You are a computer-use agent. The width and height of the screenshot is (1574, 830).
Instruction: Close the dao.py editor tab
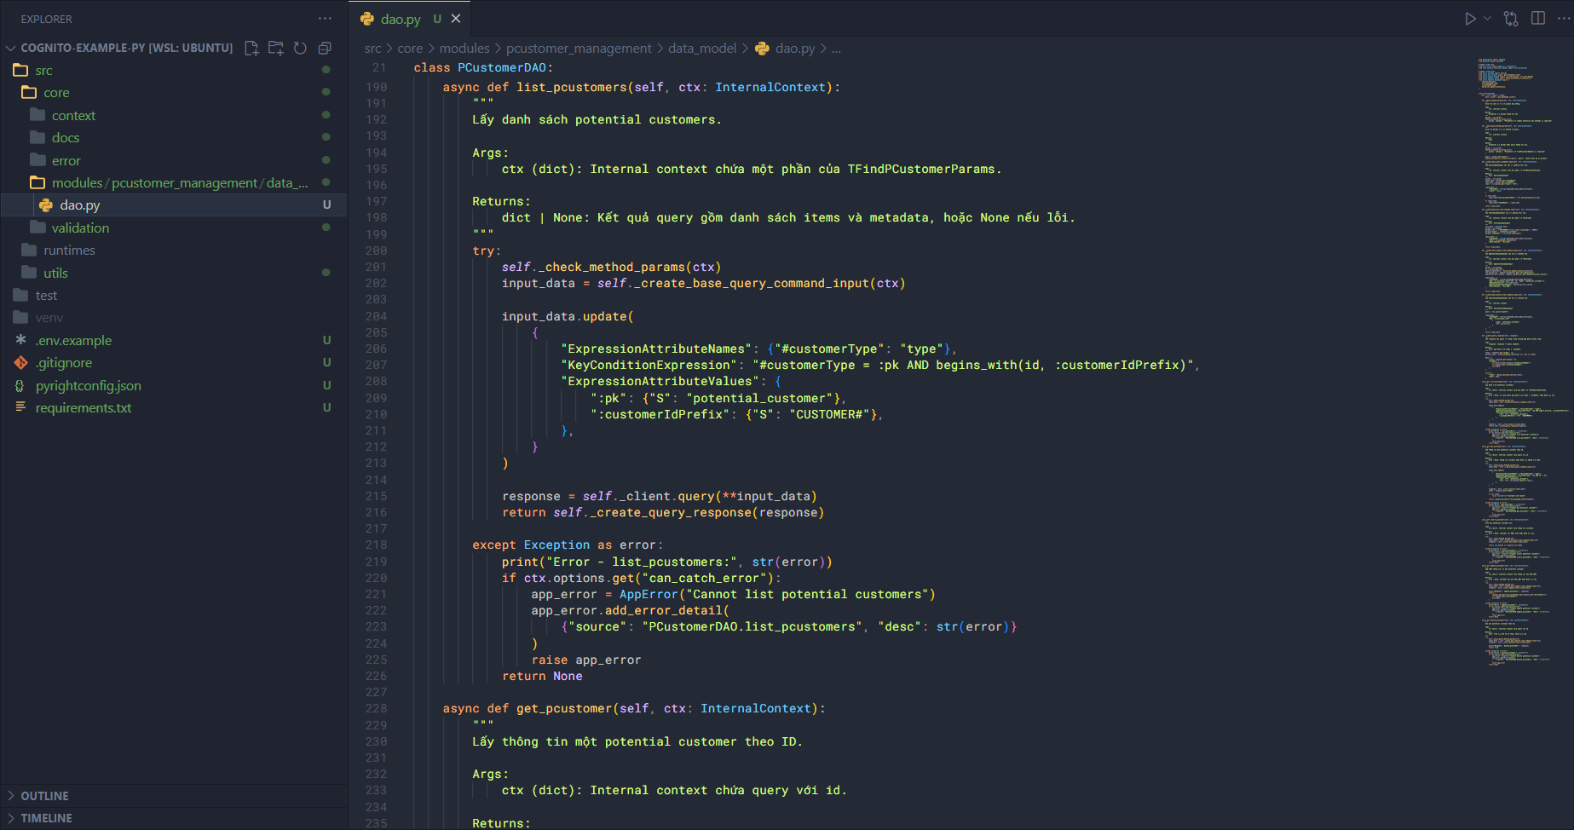coord(456,19)
